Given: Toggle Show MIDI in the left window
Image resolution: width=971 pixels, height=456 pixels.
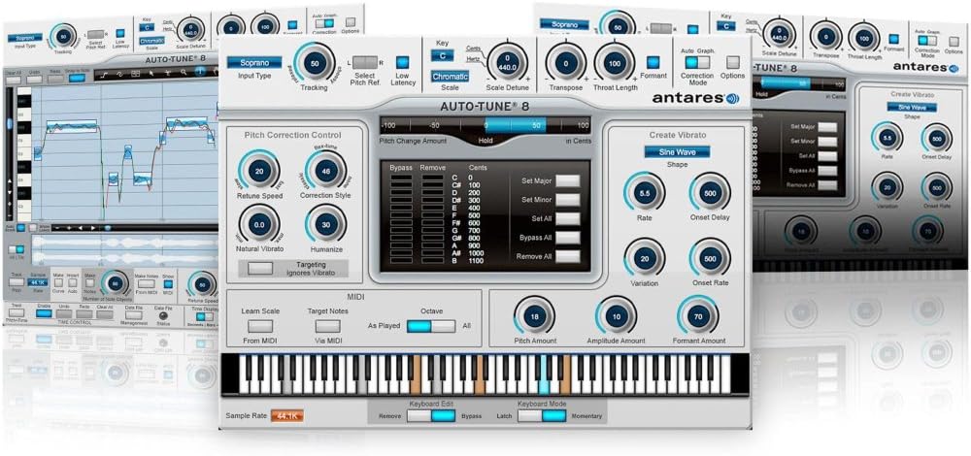Looking at the screenshot, I should pos(168,284).
